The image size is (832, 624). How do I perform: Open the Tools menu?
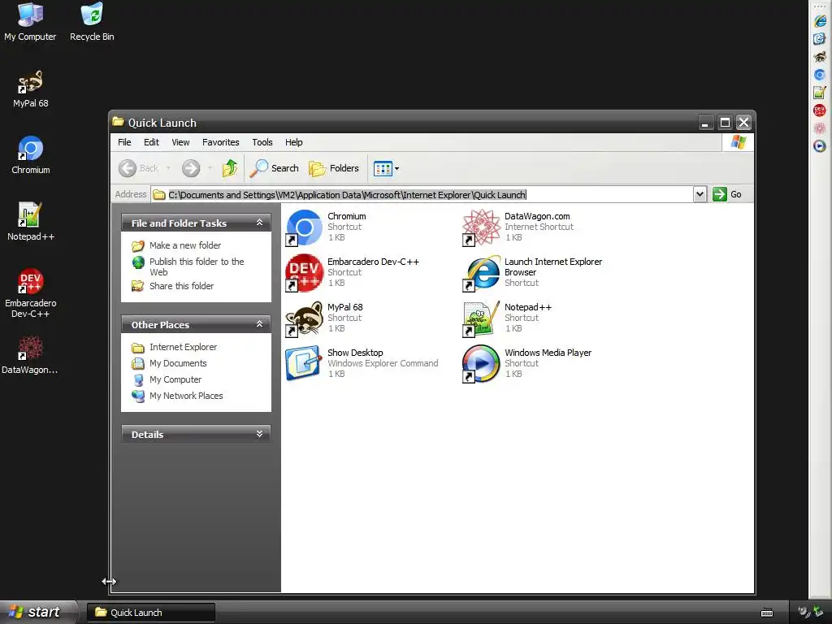click(x=262, y=142)
